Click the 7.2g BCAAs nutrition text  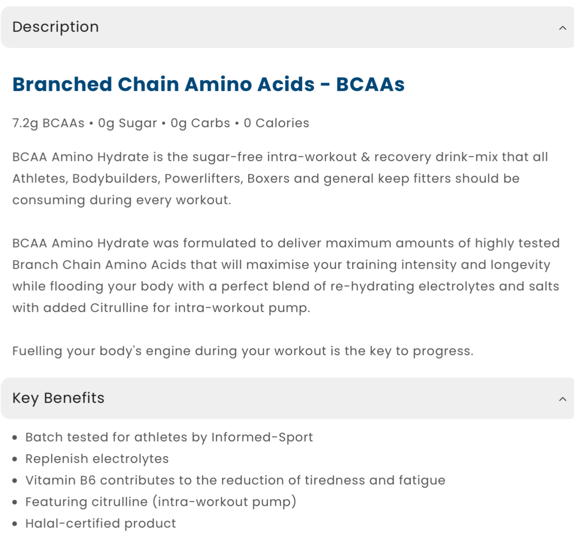click(48, 123)
